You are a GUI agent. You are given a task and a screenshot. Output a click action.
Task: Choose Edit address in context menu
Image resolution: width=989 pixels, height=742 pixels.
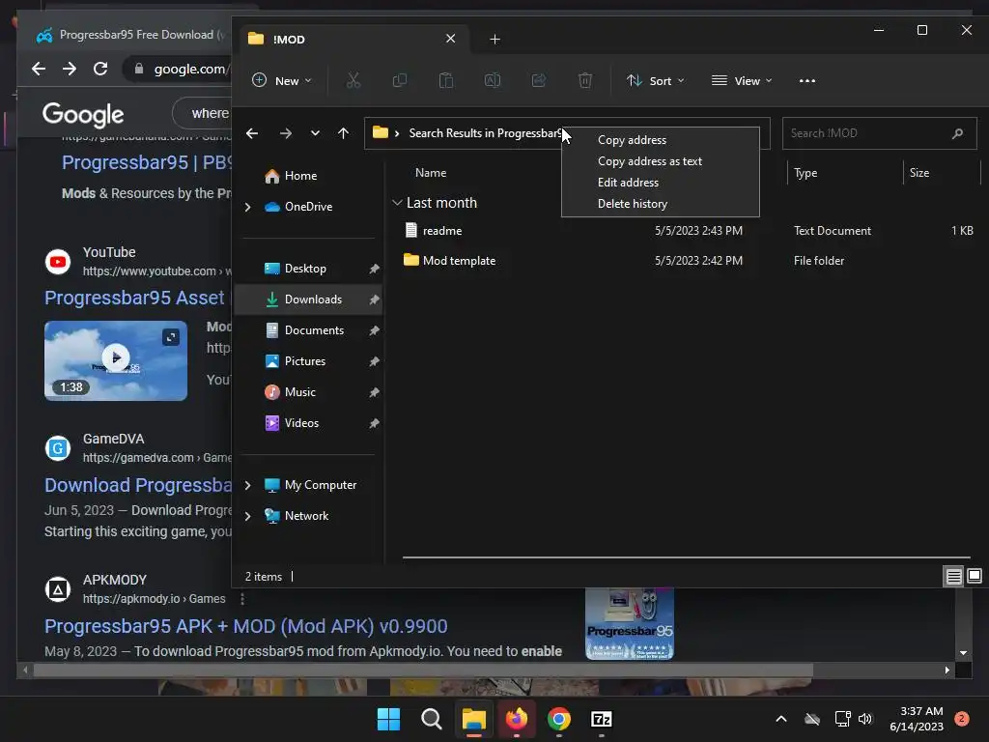point(628,183)
